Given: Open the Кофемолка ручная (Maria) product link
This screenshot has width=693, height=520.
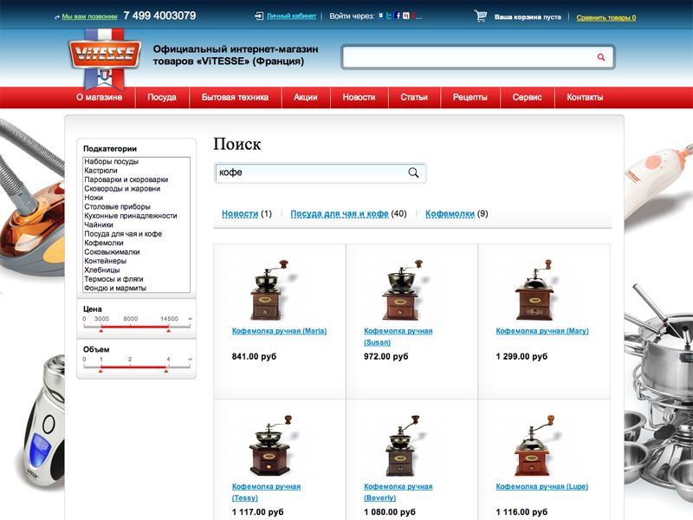Looking at the screenshot, I should click(279, 331).
